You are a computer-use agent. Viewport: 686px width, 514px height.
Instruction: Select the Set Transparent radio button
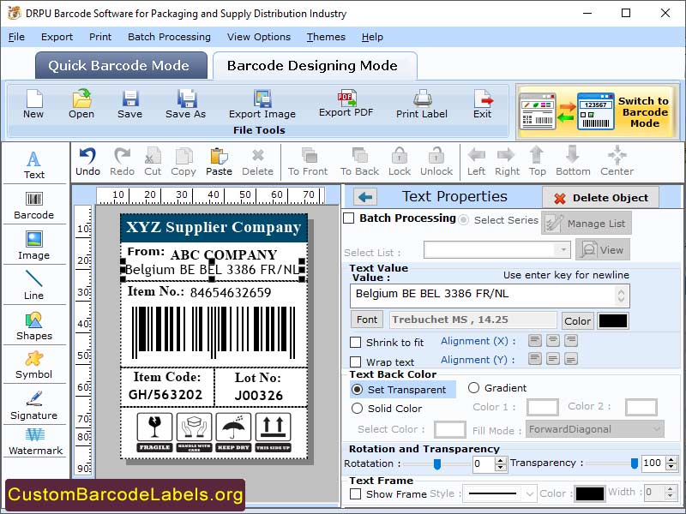(358, 389)
